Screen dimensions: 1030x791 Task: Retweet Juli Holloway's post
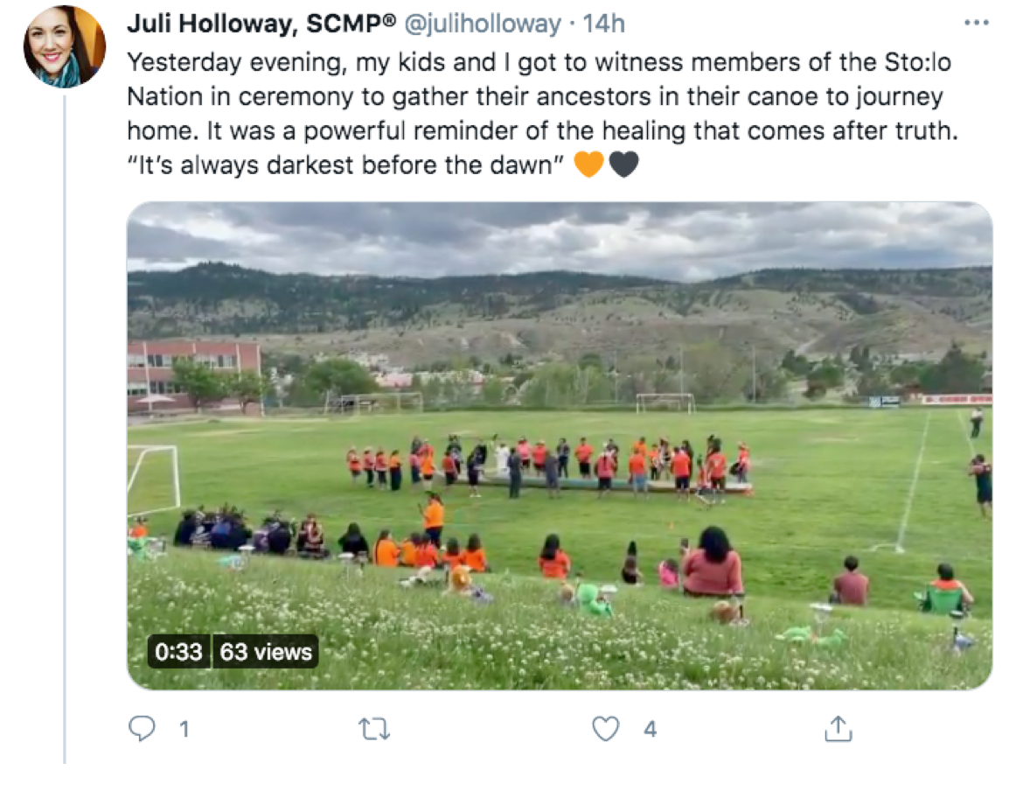pyautogui.click(x=374, y=729)
